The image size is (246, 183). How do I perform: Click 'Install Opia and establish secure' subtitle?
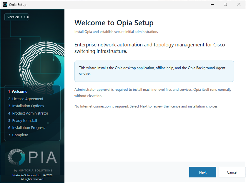tap(116, 32)
